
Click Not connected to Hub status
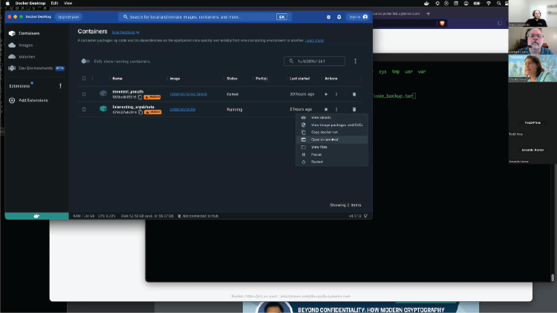coord(198,216)
